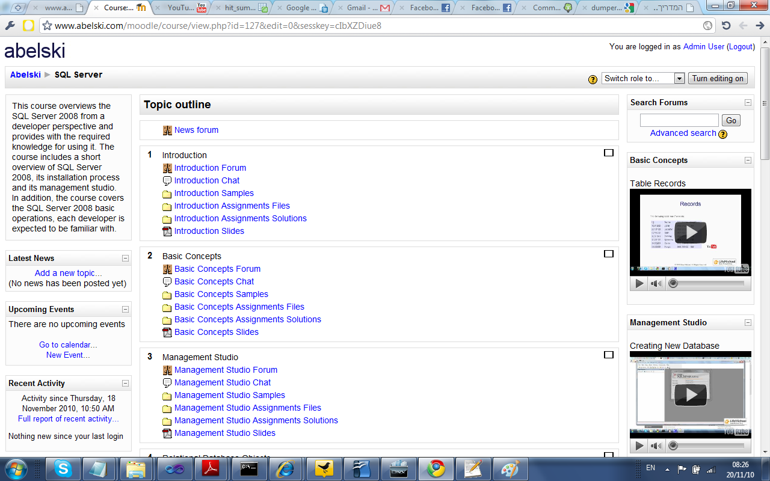Click the Introduction Samples folder icon
770x481 pixels.
[167, 194]
